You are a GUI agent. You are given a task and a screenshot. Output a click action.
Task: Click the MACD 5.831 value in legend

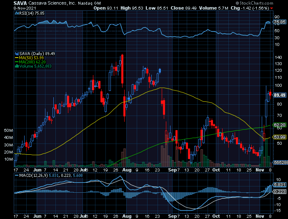coord(53,176)
